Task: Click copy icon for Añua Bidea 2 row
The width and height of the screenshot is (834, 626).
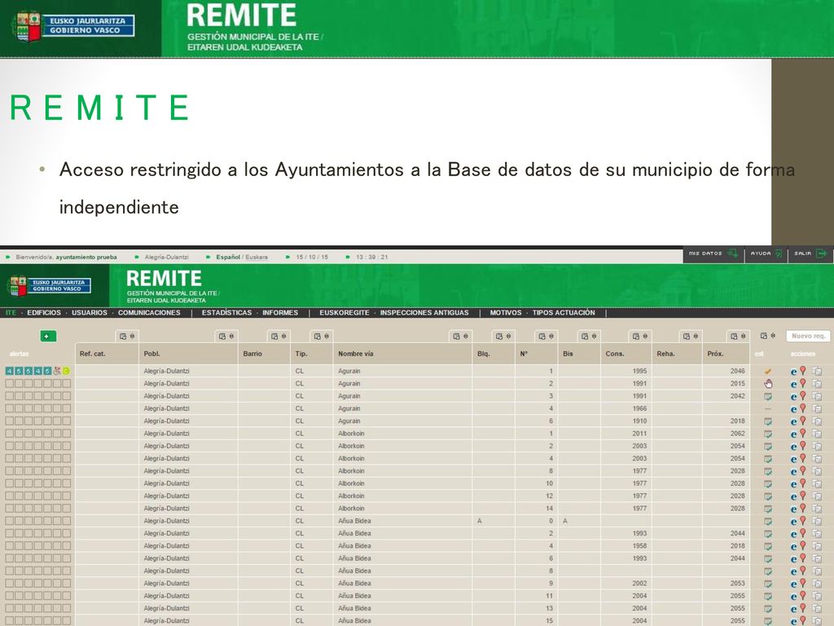Action: (817, 533)
